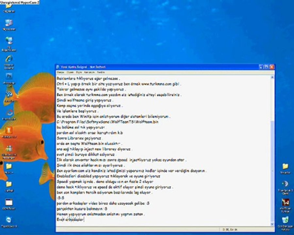Image resolution: width=294 pixels, height=235 pixels.
Task: Open the Düzen menu in Notepad
Action: [x=70, y=72]
